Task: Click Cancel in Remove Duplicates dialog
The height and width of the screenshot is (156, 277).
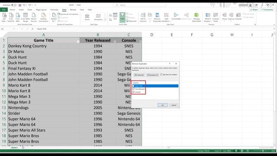Action: point(174,105)
